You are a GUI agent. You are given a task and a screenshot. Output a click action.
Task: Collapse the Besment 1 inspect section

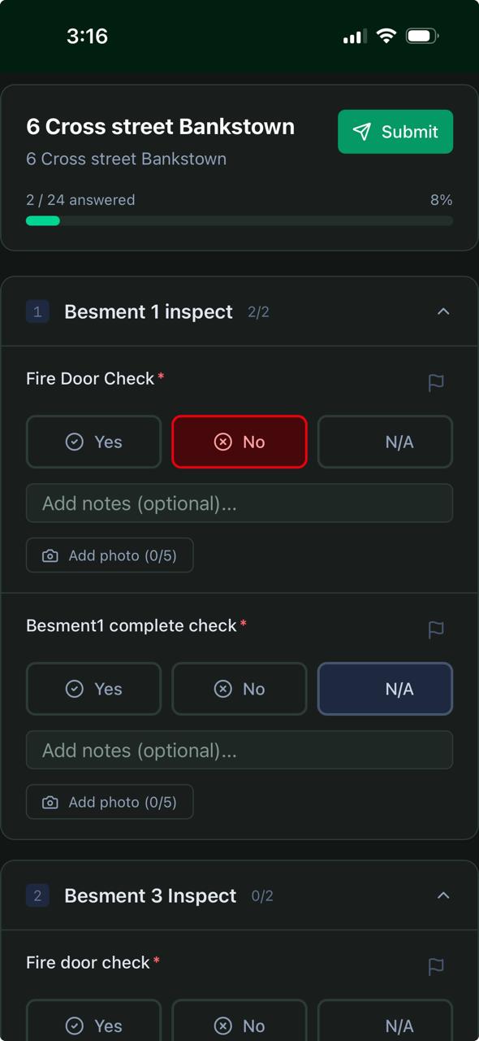click(x=443, y=311)
